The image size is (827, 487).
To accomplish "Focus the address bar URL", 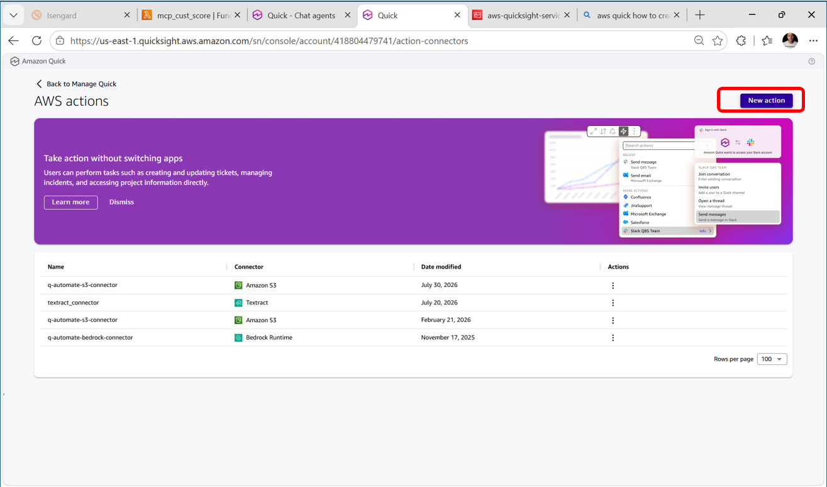I will coord(269,41).
